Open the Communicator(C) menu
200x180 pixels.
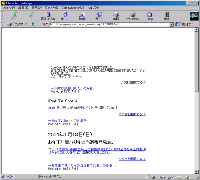pyautogui.click(x=73, y=8)
